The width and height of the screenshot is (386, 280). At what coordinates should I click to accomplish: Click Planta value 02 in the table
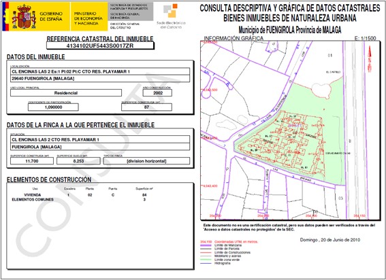coord(90,194)
